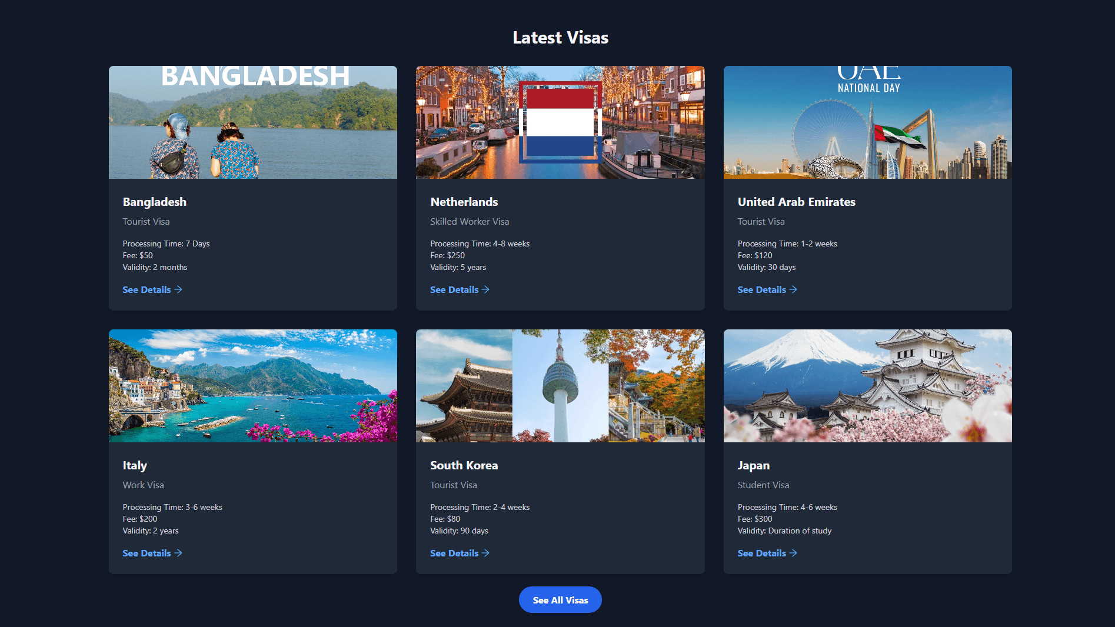Click the arrow icon beside Netherlands See Details

486,289
